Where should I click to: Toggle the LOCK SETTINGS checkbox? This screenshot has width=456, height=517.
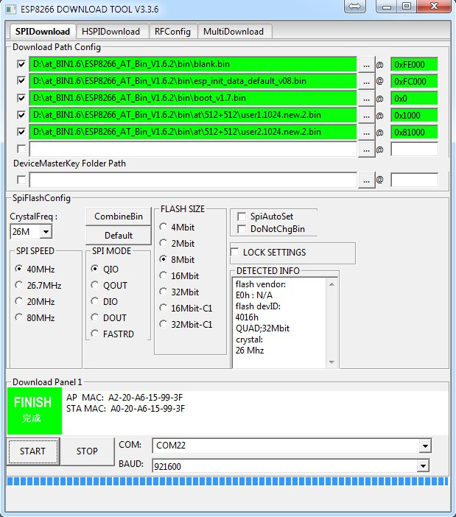click(x=235, y=252)
